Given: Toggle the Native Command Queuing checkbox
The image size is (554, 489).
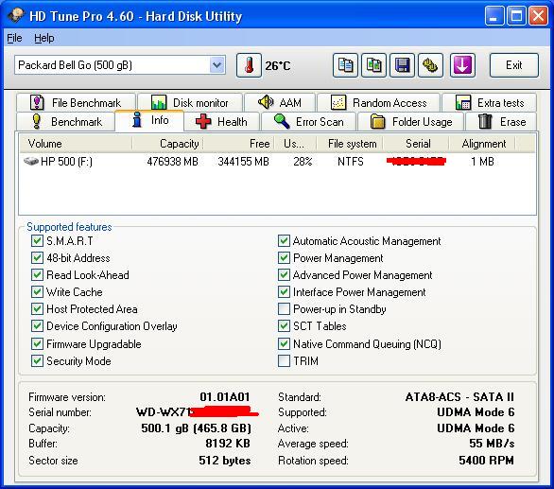Looking at the screenshot, I should 284,343.
